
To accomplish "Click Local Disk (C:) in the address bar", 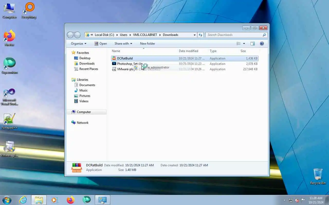I will coord(104,35).
